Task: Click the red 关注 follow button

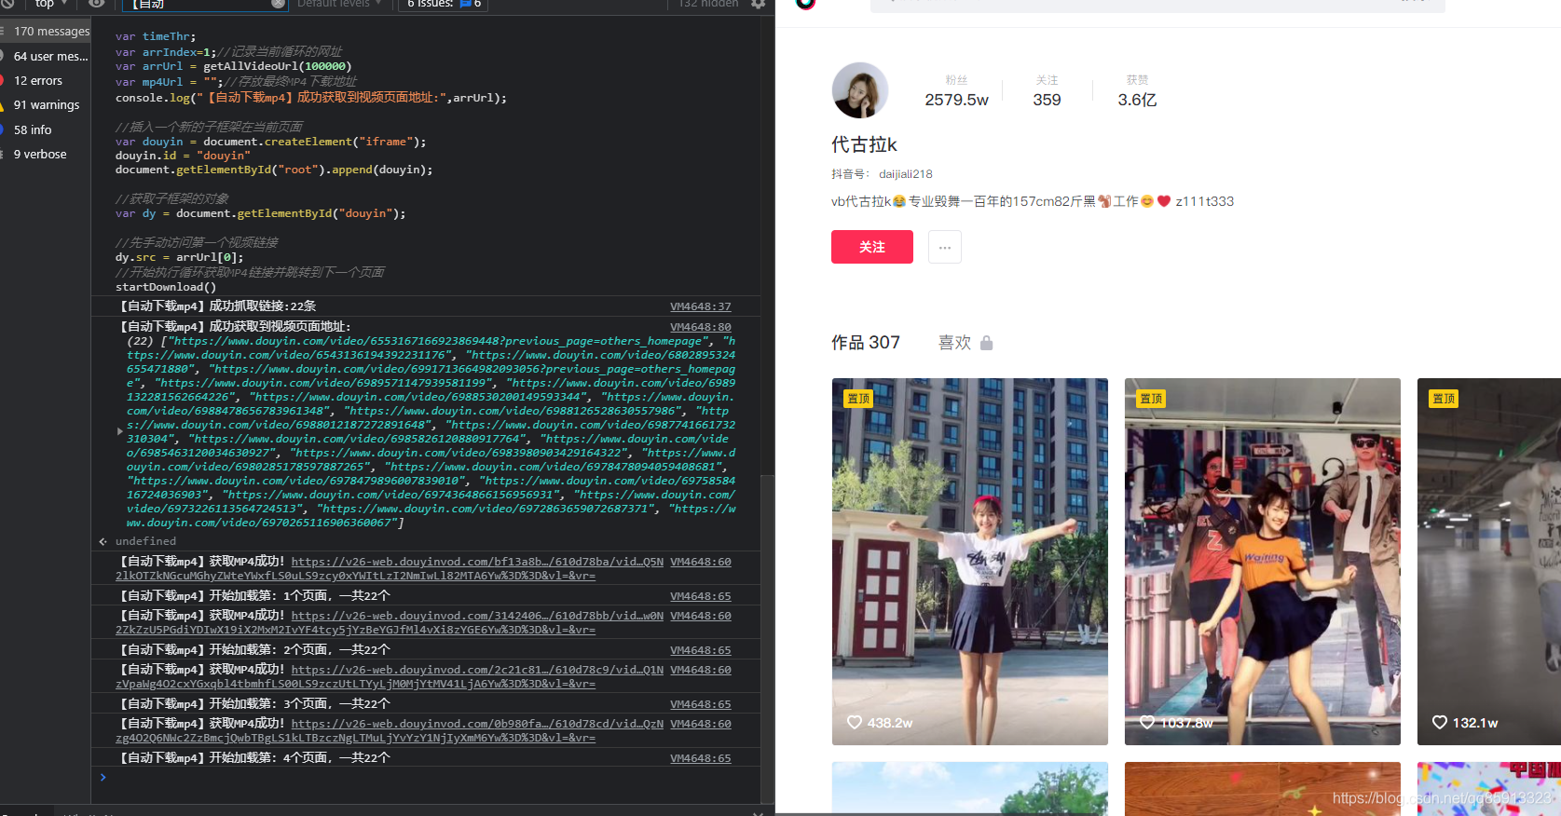Action: click(872, 247)
